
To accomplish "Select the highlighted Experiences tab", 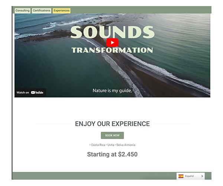I will point(62,10).
